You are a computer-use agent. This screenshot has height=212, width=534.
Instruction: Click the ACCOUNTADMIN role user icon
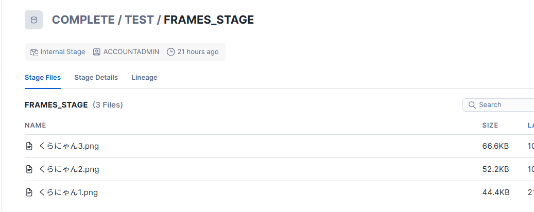pos(97,52)
